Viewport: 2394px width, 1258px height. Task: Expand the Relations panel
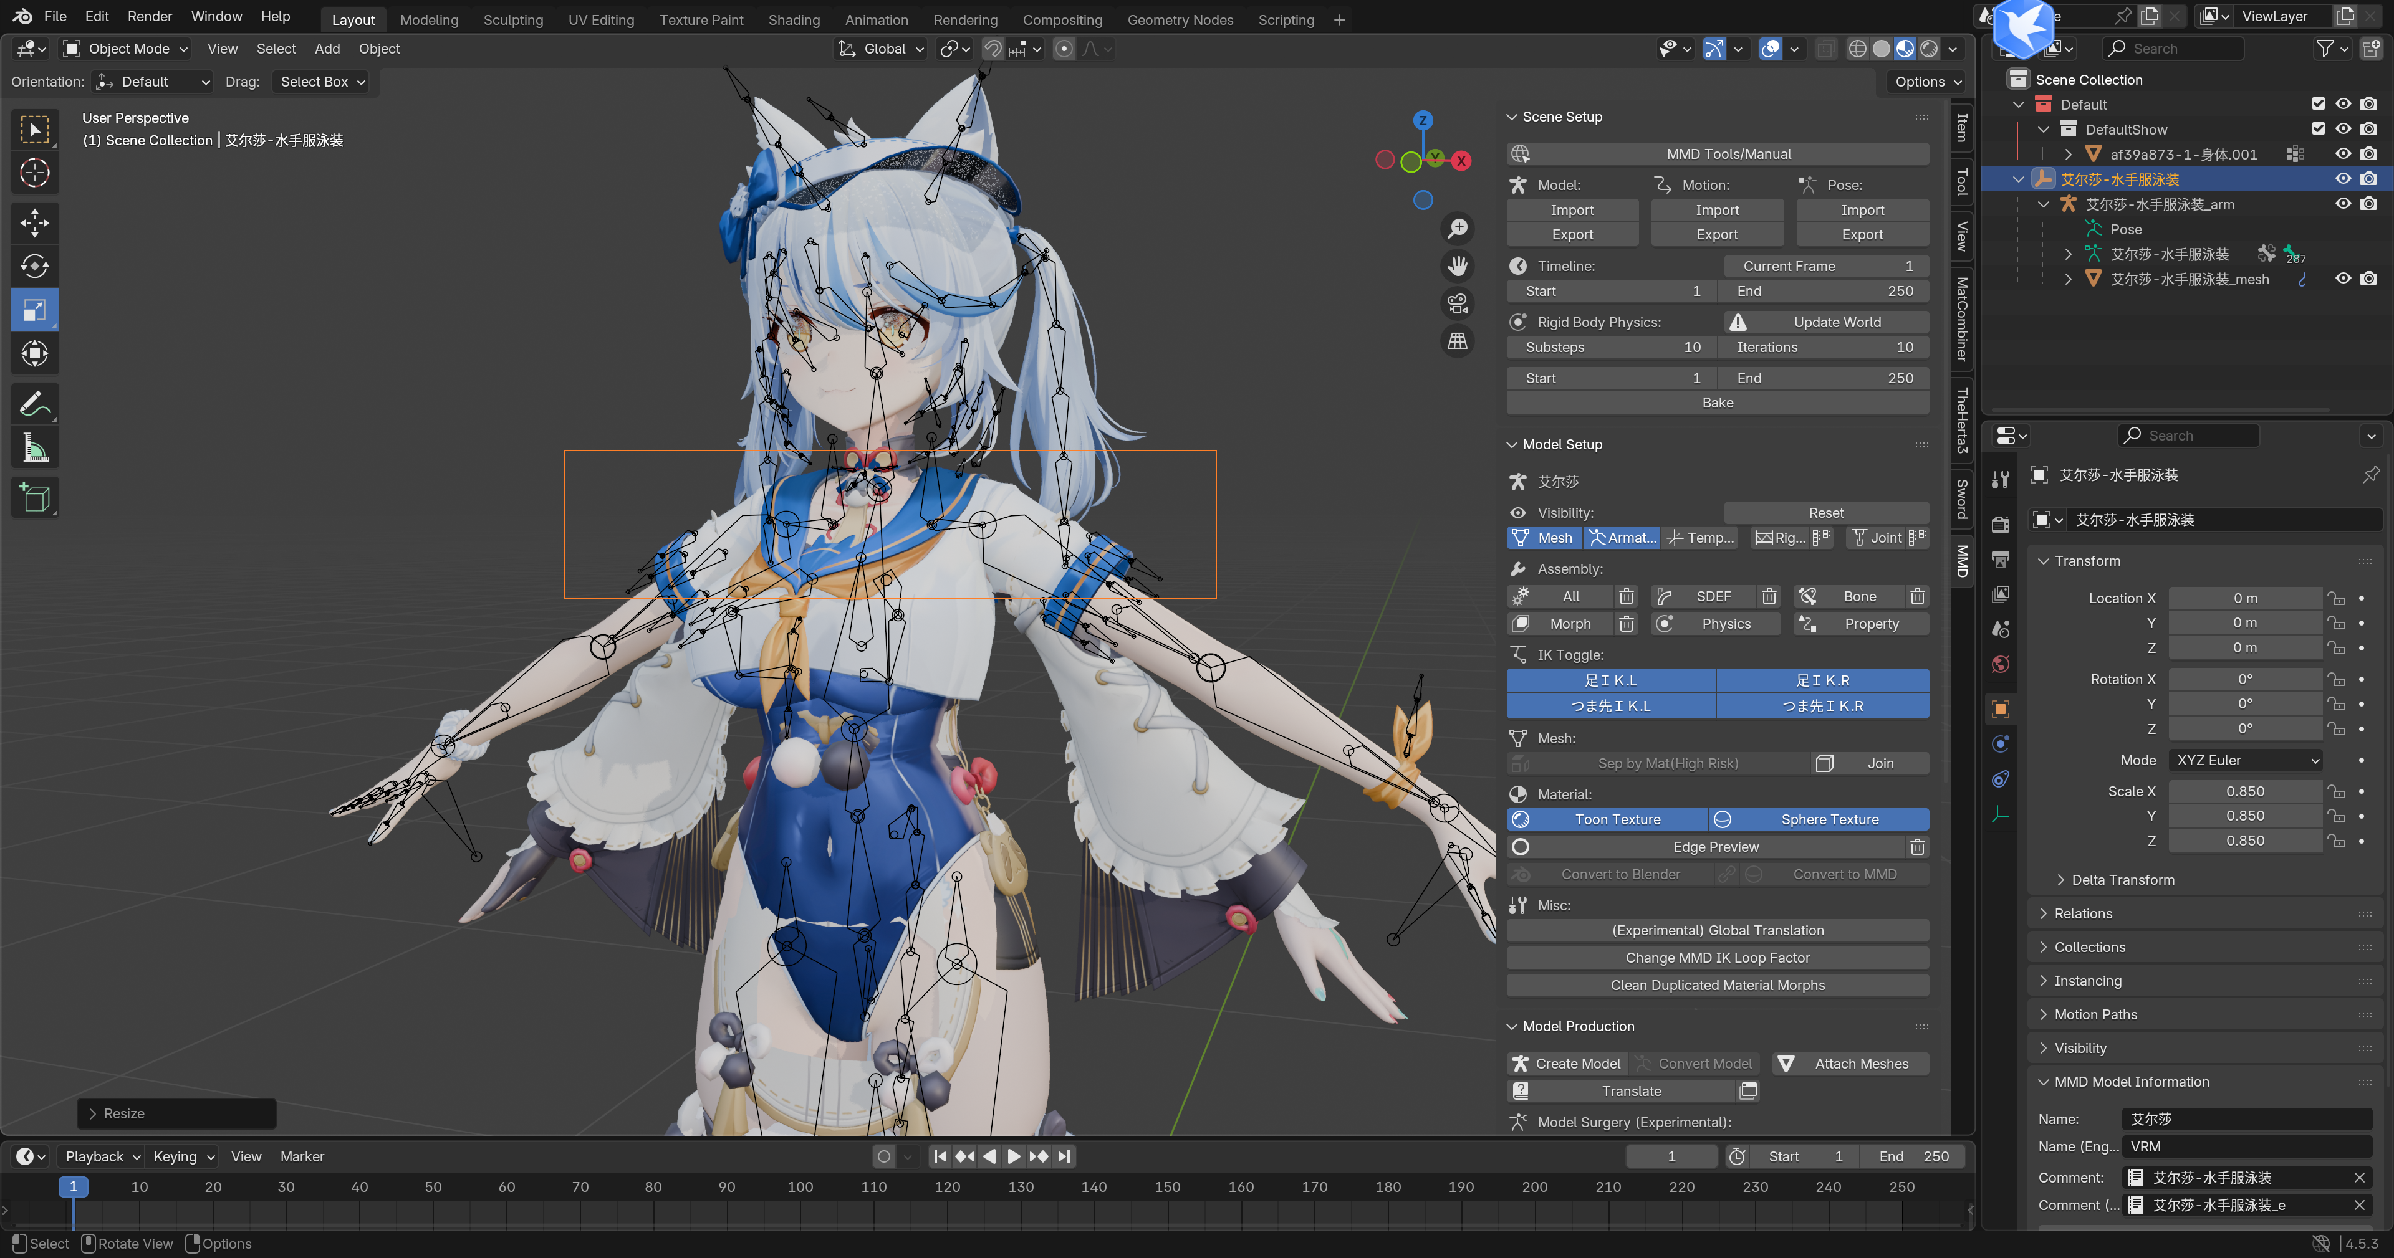(x=2083, y=913)
